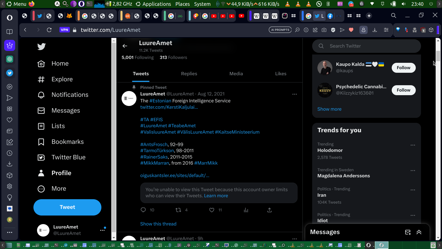
Task: Open the #Estonian hashtag
Action: (161, 101)
